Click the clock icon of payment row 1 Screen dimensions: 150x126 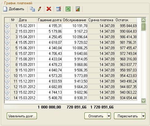coord(7,26)
